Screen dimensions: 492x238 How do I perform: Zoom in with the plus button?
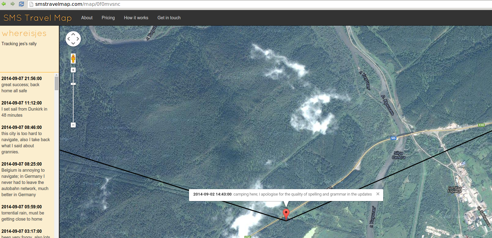(x=73, y=70)
